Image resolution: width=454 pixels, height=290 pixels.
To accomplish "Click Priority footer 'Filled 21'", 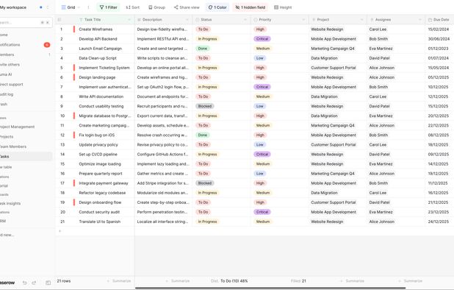I will 298,281.
